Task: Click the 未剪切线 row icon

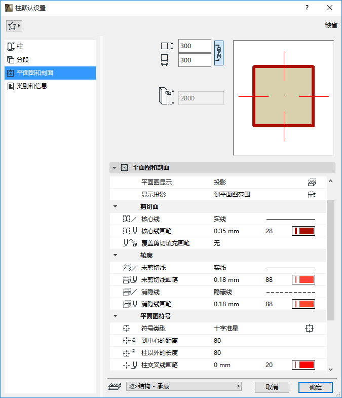Action: coord(130,268)
